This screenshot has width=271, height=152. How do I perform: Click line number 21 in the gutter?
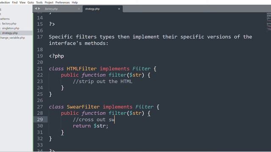pos(40,68)
